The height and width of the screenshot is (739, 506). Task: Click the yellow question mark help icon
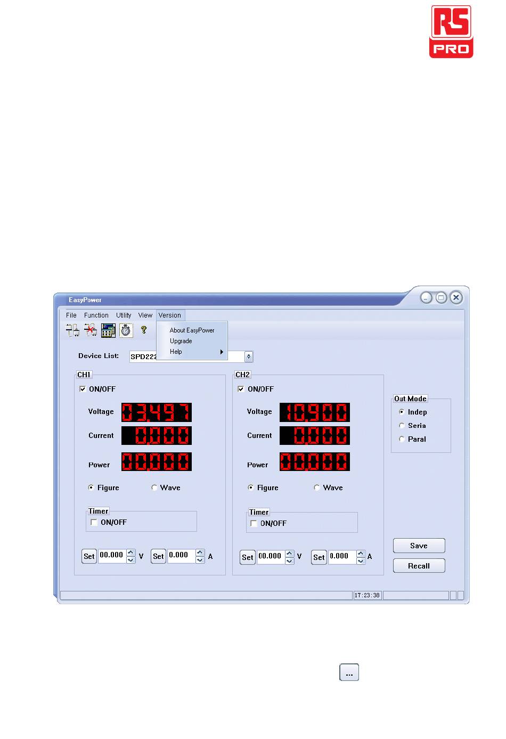(x=144, y=330)
